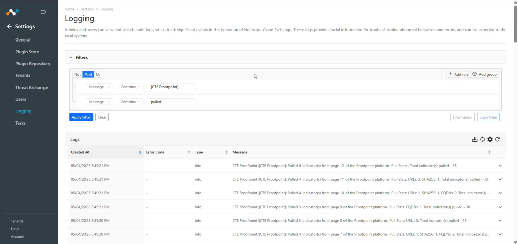Select the And condition toggle
This screenshot has width=518, height=244.
pyautogui.click(x=88, y=75)
